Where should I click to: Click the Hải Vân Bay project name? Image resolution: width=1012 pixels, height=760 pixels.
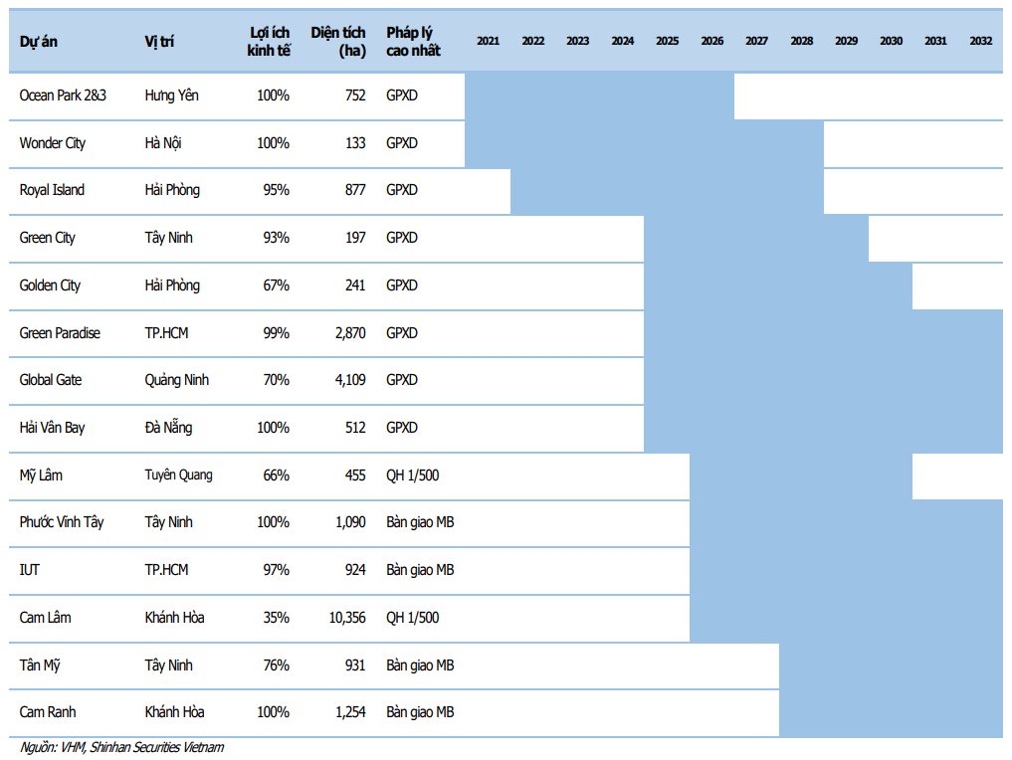pos(53,428)
